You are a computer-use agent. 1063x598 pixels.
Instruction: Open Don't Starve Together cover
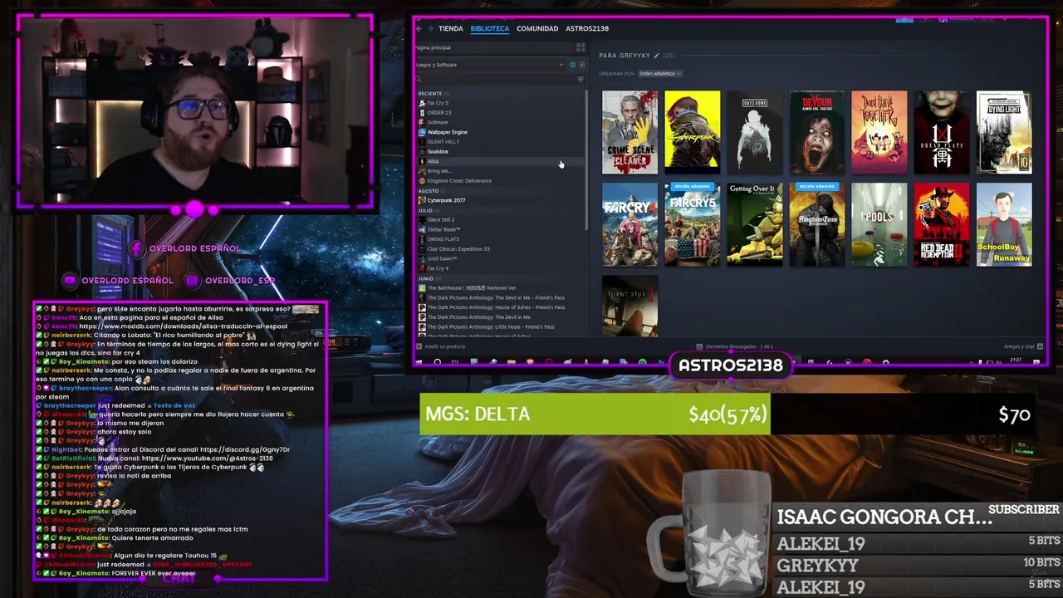(879, 133)
